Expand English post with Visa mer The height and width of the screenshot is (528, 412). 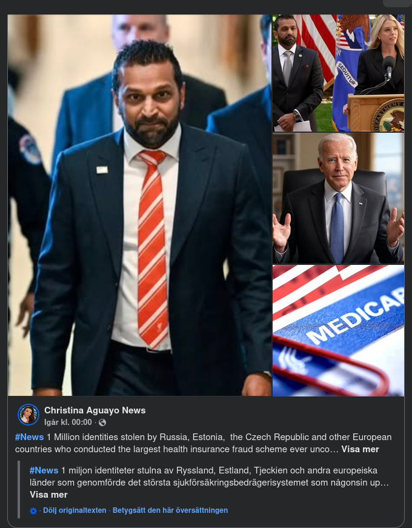(360, 449)
